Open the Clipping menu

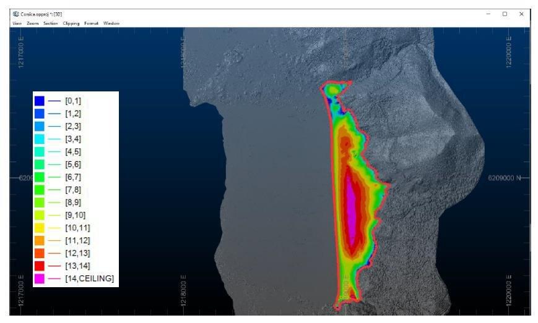point(71,23)
